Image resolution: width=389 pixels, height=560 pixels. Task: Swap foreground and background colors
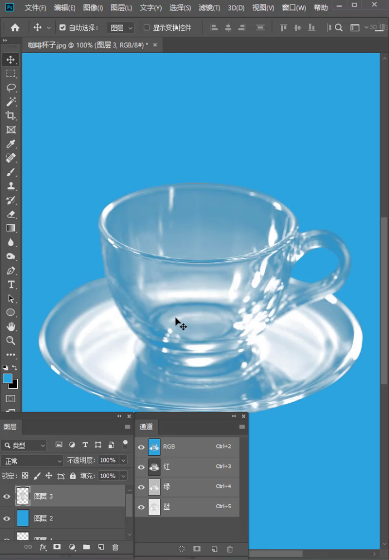point(14,367)
